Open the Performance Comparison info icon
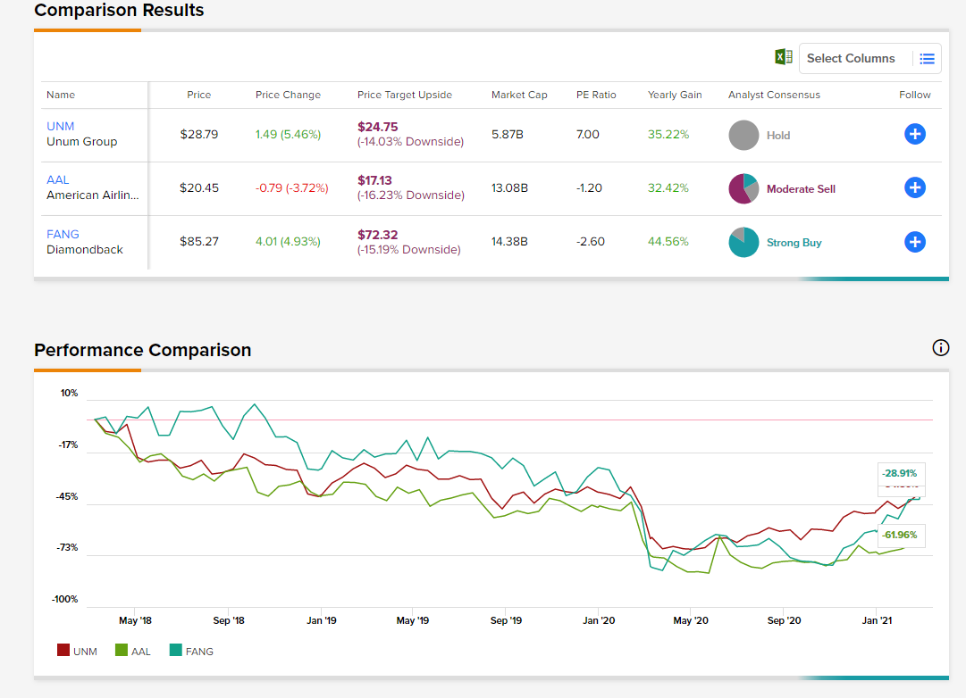 (x=941, y=348)
